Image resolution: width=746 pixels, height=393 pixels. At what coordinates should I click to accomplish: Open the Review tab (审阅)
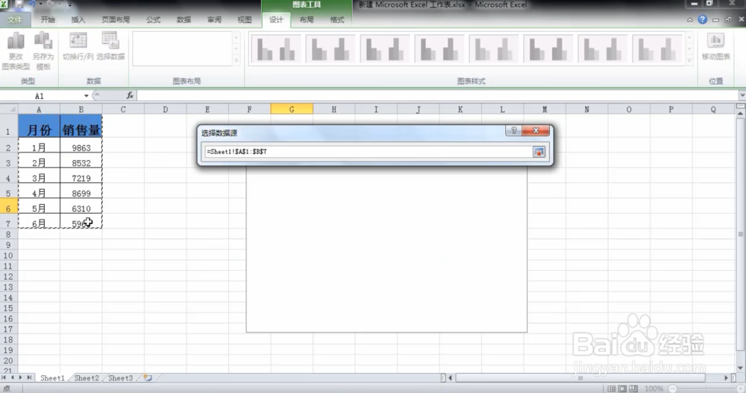pos(214,19)
